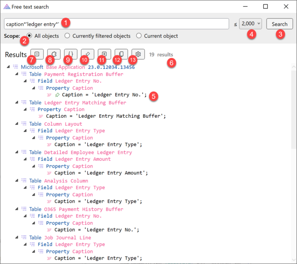Select Currently filtered objects scope
Screen dimensions: 297x264
[67, 36]
